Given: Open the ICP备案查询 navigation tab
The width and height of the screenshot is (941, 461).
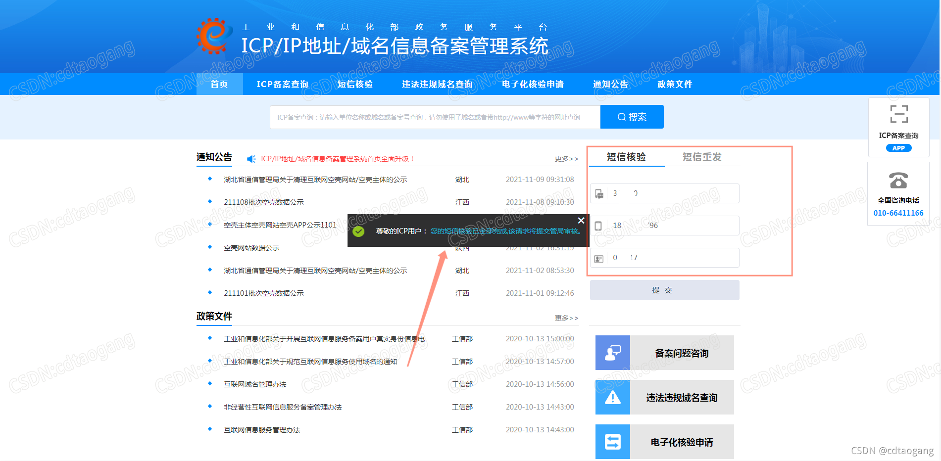Looking at the screenshot, I should coord(283,84).
